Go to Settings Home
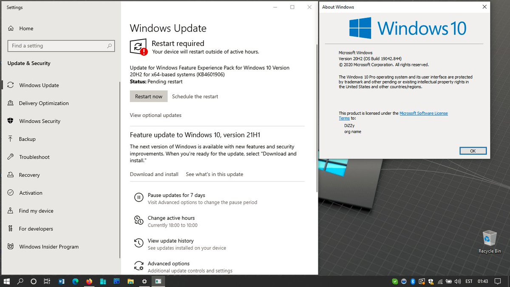This screenshot has width=510, height=287. [x=26, y=28]
